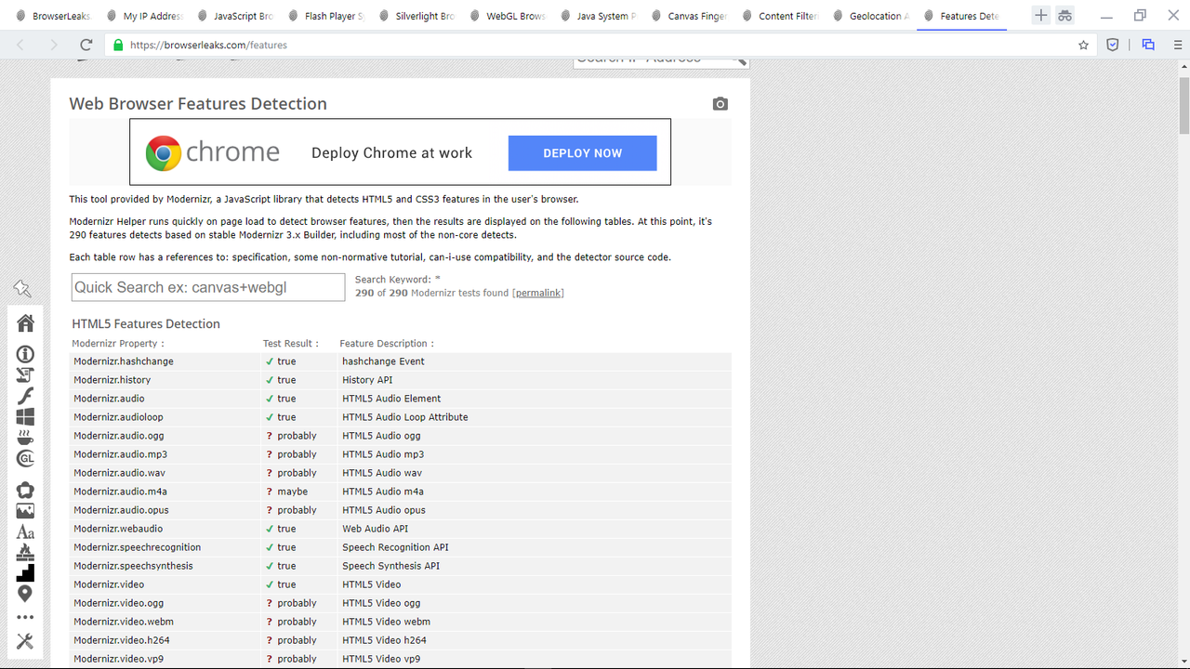
Task: Reload the page with the refresh icon
Action: (86, 45)
